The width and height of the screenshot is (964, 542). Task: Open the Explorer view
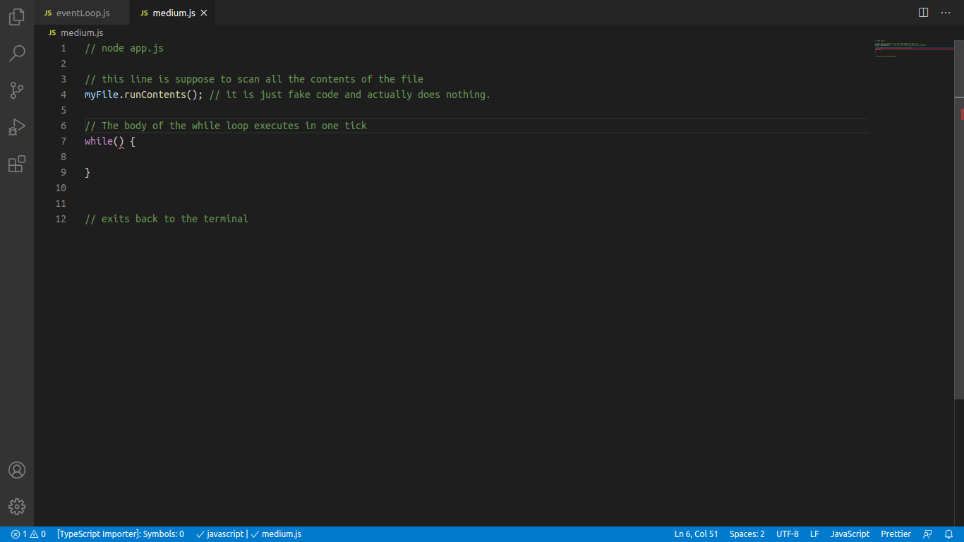pos(16,17)
